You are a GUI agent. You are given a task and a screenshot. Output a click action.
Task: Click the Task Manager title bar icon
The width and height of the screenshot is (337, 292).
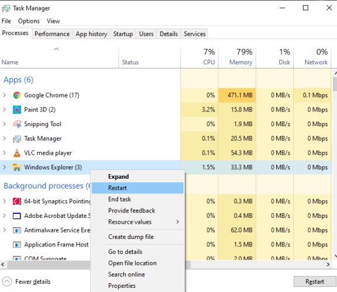(6, 8)
